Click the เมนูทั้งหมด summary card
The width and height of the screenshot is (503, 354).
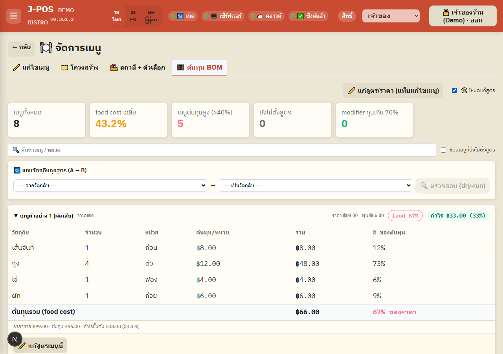46,120
